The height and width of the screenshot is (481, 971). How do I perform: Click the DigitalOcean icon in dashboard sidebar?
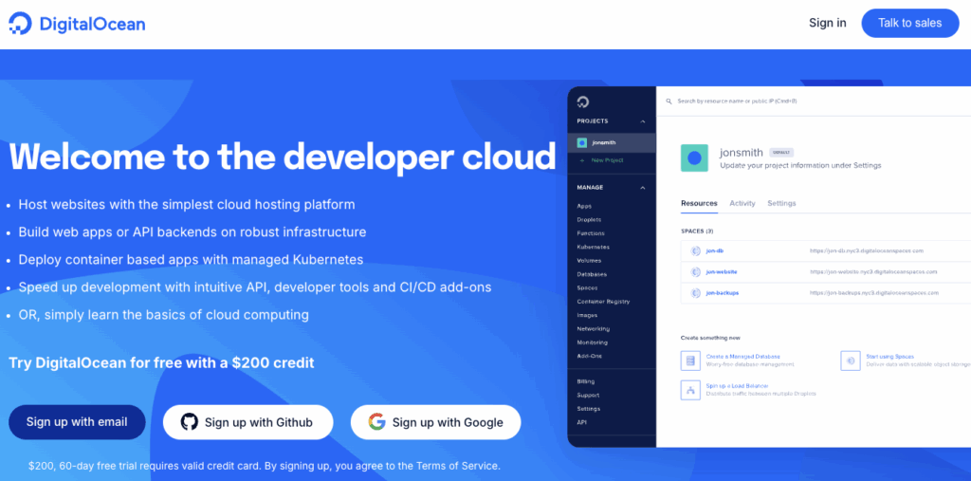coord(582,102)
